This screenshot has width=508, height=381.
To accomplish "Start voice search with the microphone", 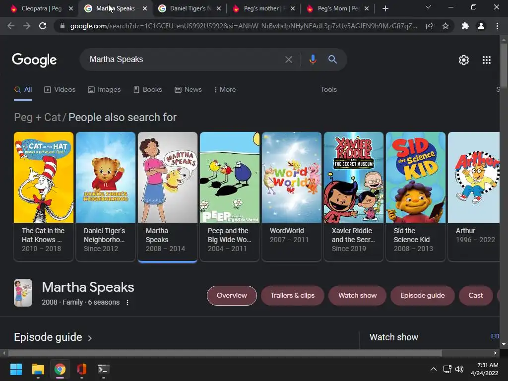I will (x=313, y=60).
